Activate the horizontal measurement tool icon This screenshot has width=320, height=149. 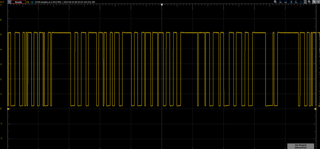[x=285, y=2]
